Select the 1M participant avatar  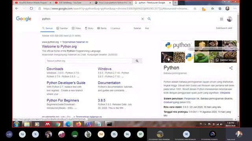tap(101, 134)
